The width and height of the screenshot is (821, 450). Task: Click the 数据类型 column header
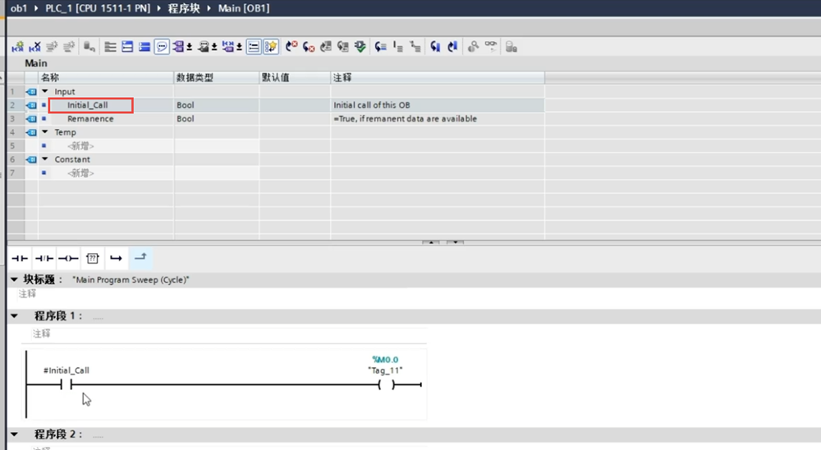tap(195, 77)
